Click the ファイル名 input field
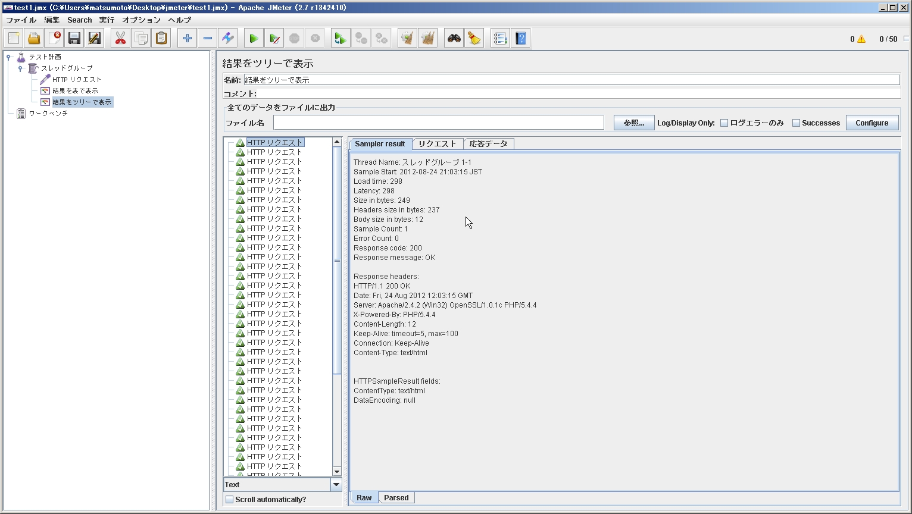The width and height of the screenshot is (912, 514). (439, 123)
